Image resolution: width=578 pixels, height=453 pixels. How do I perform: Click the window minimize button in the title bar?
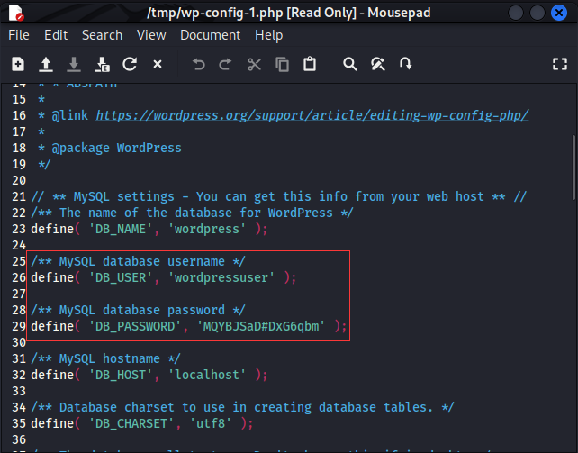pyautogui.click(x=516, y=13)
